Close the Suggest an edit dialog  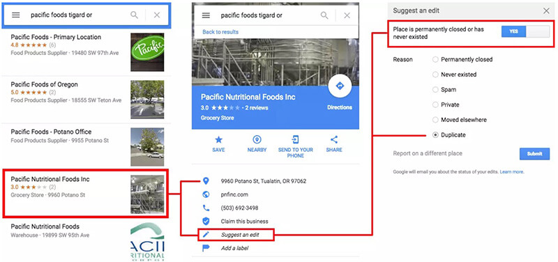[x=546, y=11]
